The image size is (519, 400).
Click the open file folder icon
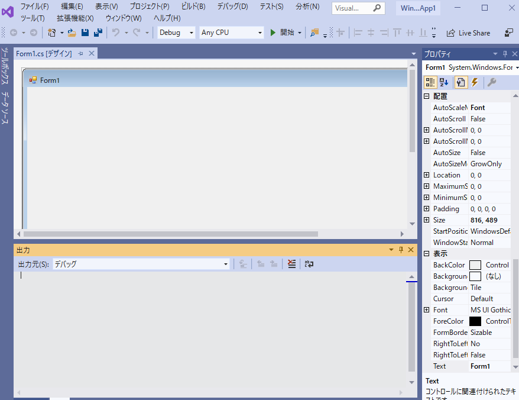pos(72,33)
